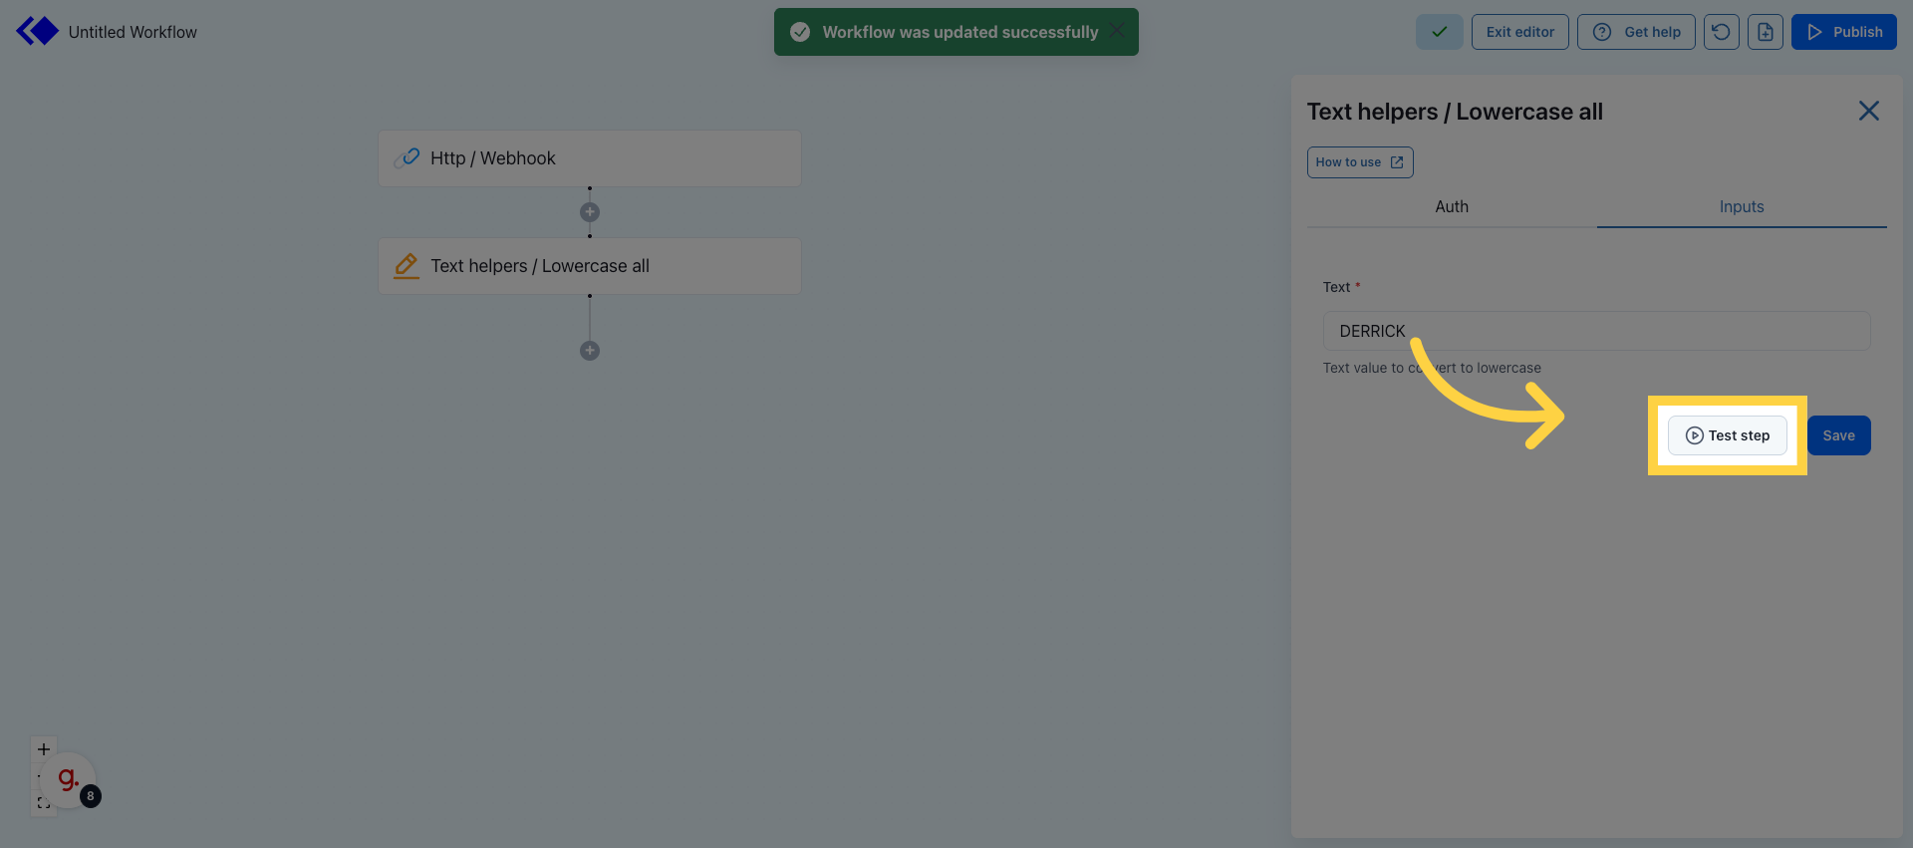Add a step between Webhook and Lowercase
This screenshot has width=1913, height=848.
(x=590, y=212)
